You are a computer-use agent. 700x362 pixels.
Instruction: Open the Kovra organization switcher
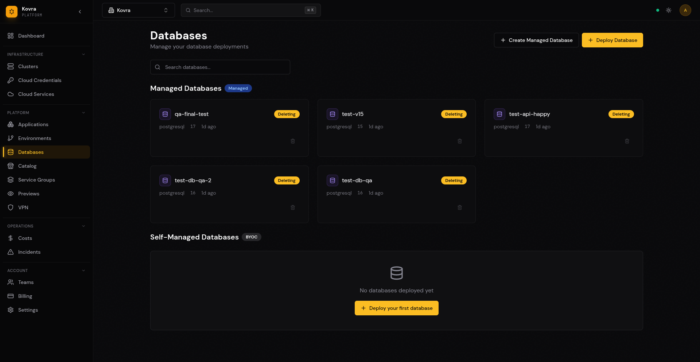pos(139,10)
